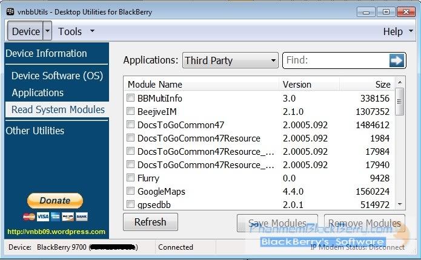Check the DocsToGoCommon47 module box

(x=130, y=125)
